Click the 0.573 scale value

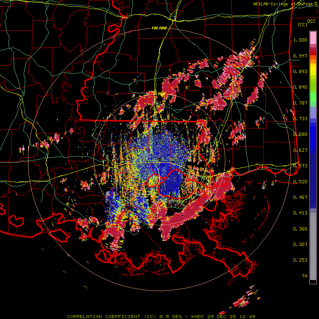coord(300,166)
